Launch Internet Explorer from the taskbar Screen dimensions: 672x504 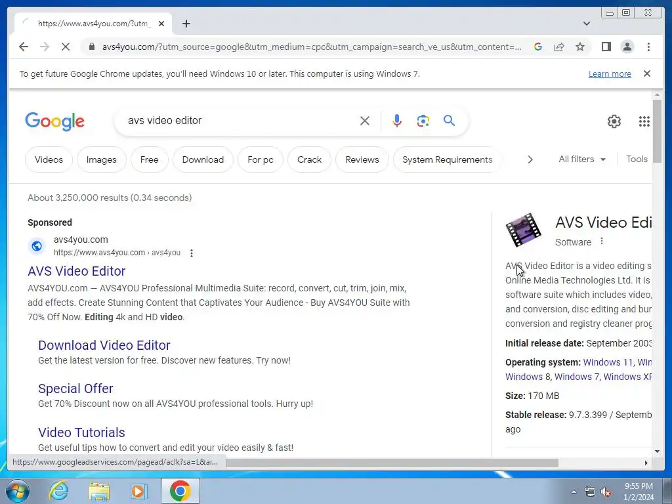point(58,491)
